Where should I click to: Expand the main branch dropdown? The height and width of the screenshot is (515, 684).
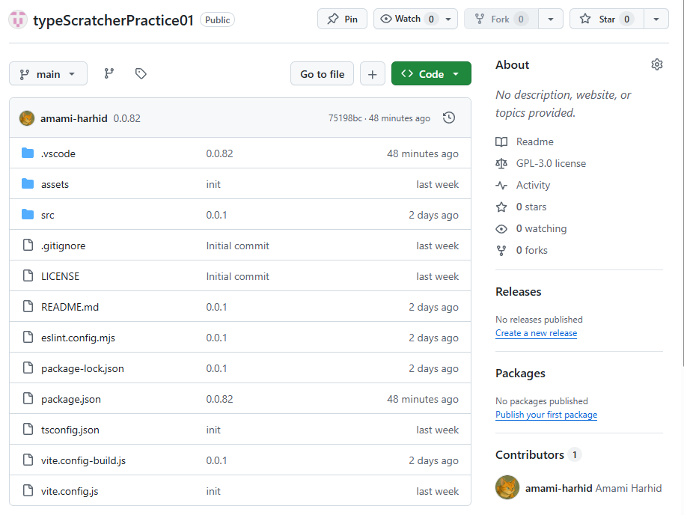[48, 74]
